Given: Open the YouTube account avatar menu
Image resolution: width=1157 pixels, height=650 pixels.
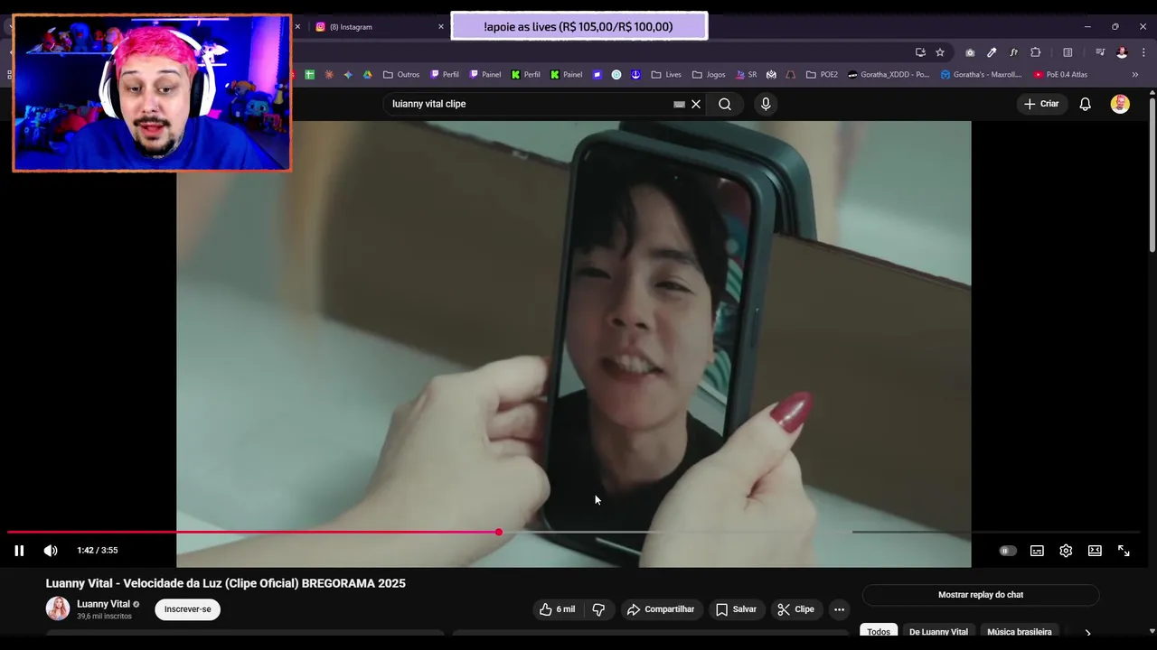Looking at the screenshot, I should pyautogui.click(x=1120, y=104).
